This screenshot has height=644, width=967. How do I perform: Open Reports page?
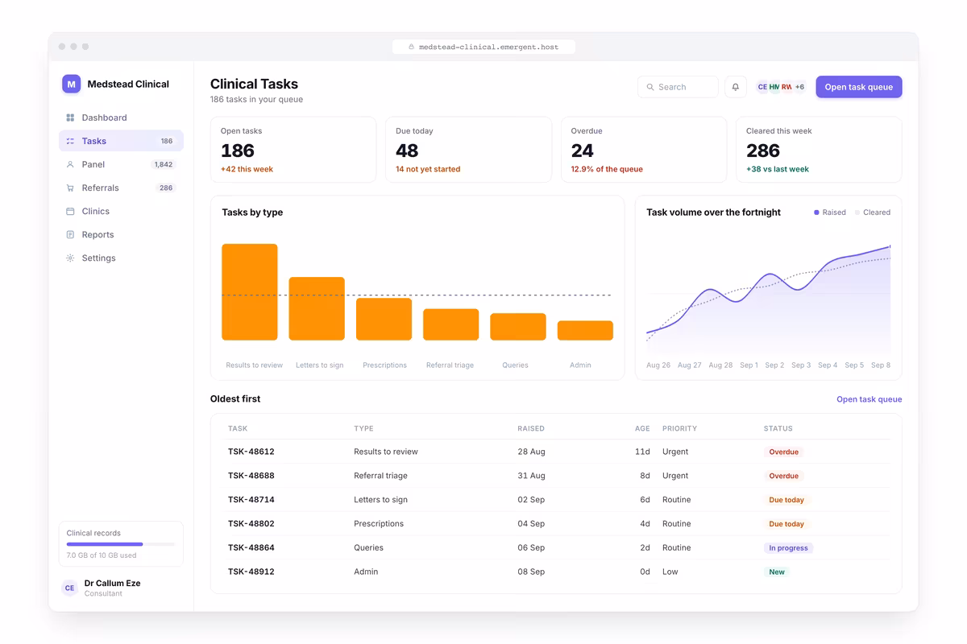point(121,234)
